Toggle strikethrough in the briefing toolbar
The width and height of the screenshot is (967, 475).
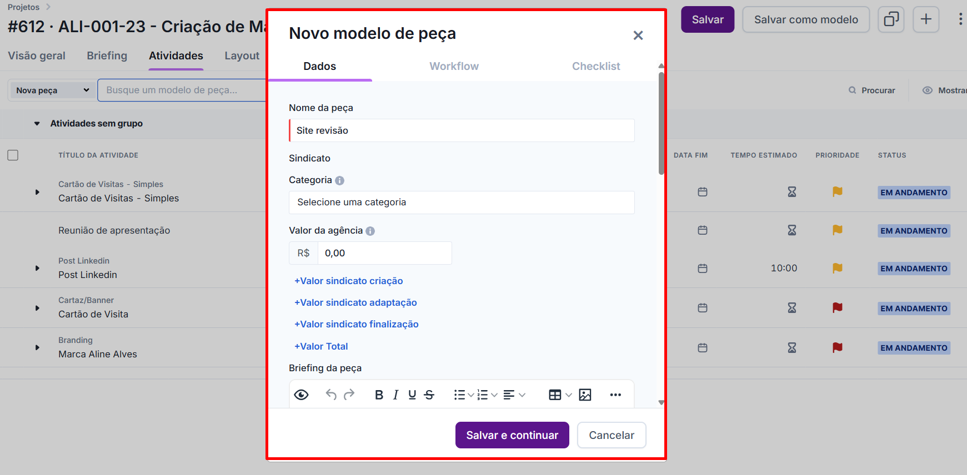pos(429,395)
